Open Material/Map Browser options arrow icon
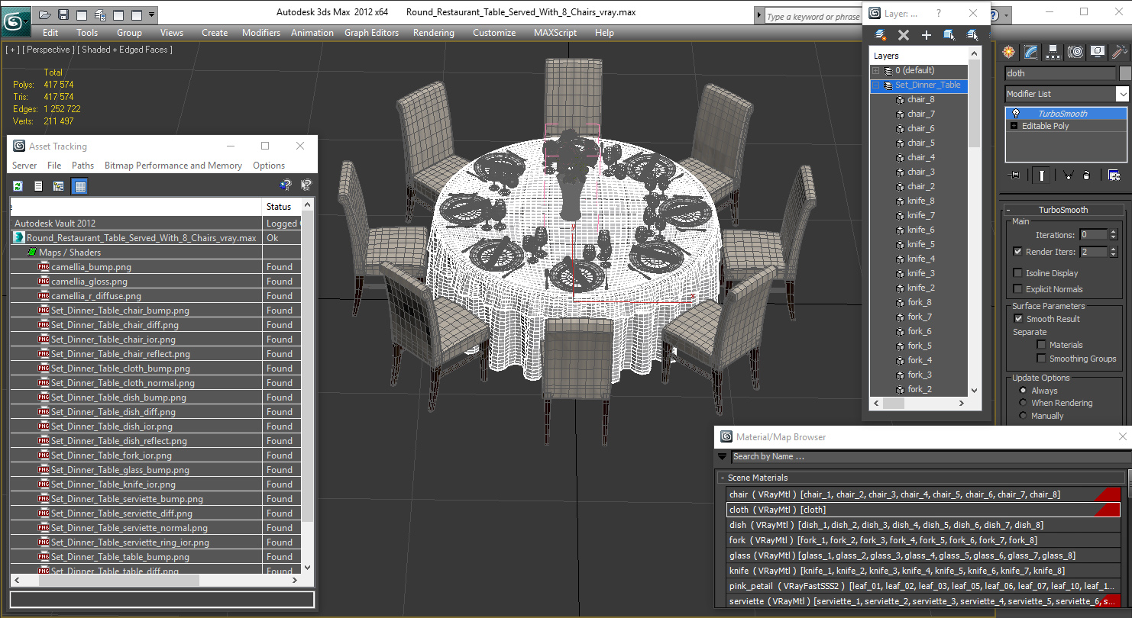Image resolution: width=1132 pixels, height=618 pixels. pos(723,457)
